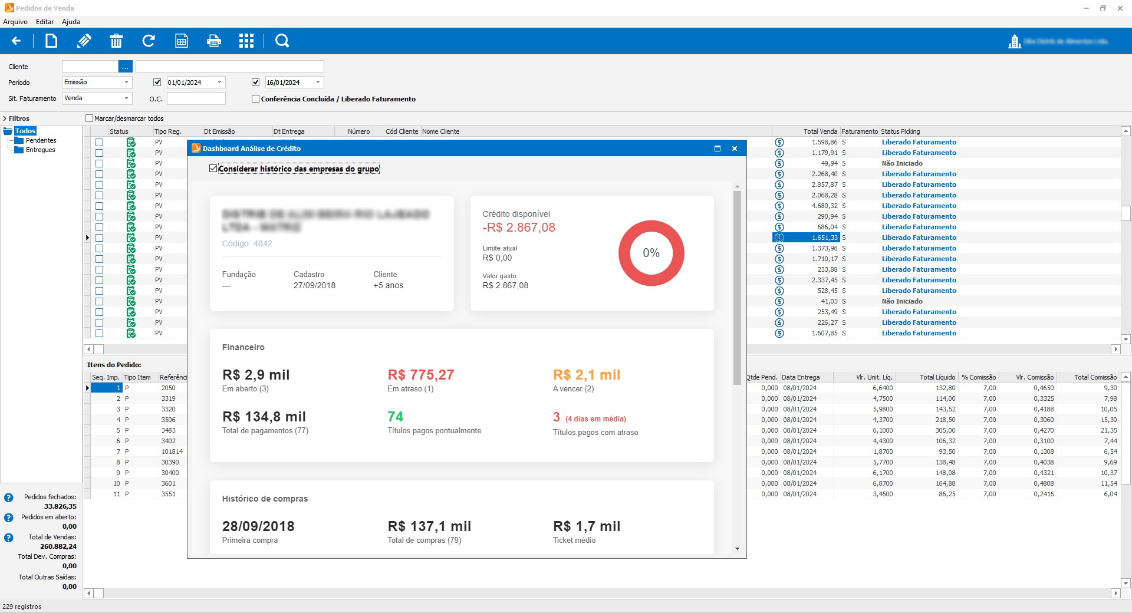Open the Ajuda menu

tap(71, 22)
